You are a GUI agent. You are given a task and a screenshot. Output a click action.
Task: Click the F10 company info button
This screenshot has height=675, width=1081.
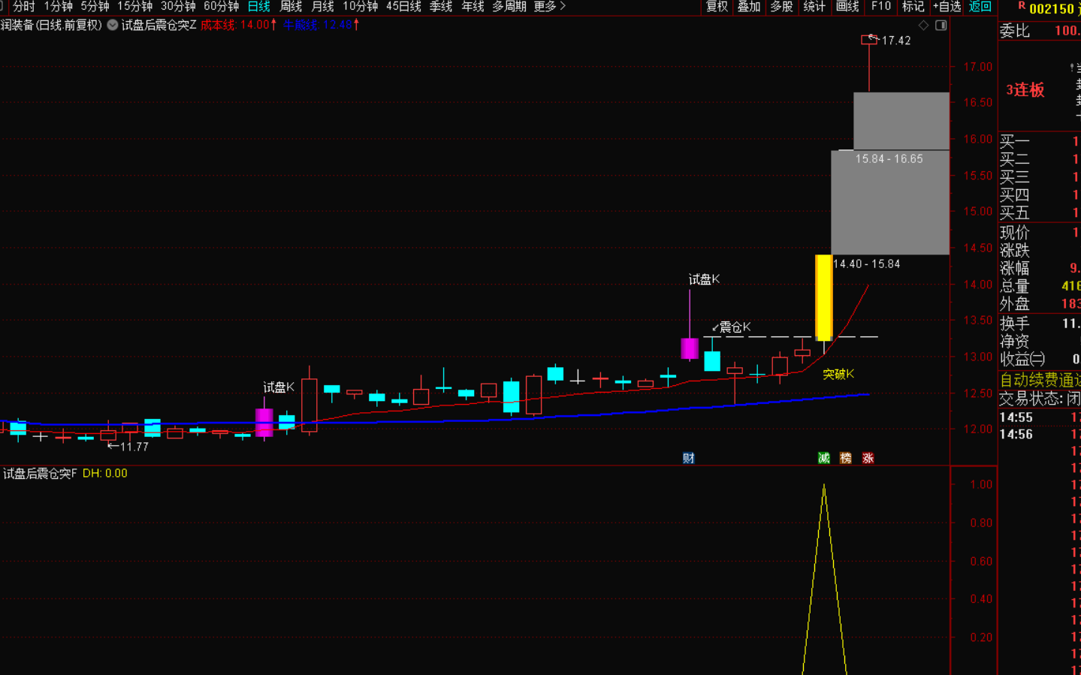tap(880, 7)
